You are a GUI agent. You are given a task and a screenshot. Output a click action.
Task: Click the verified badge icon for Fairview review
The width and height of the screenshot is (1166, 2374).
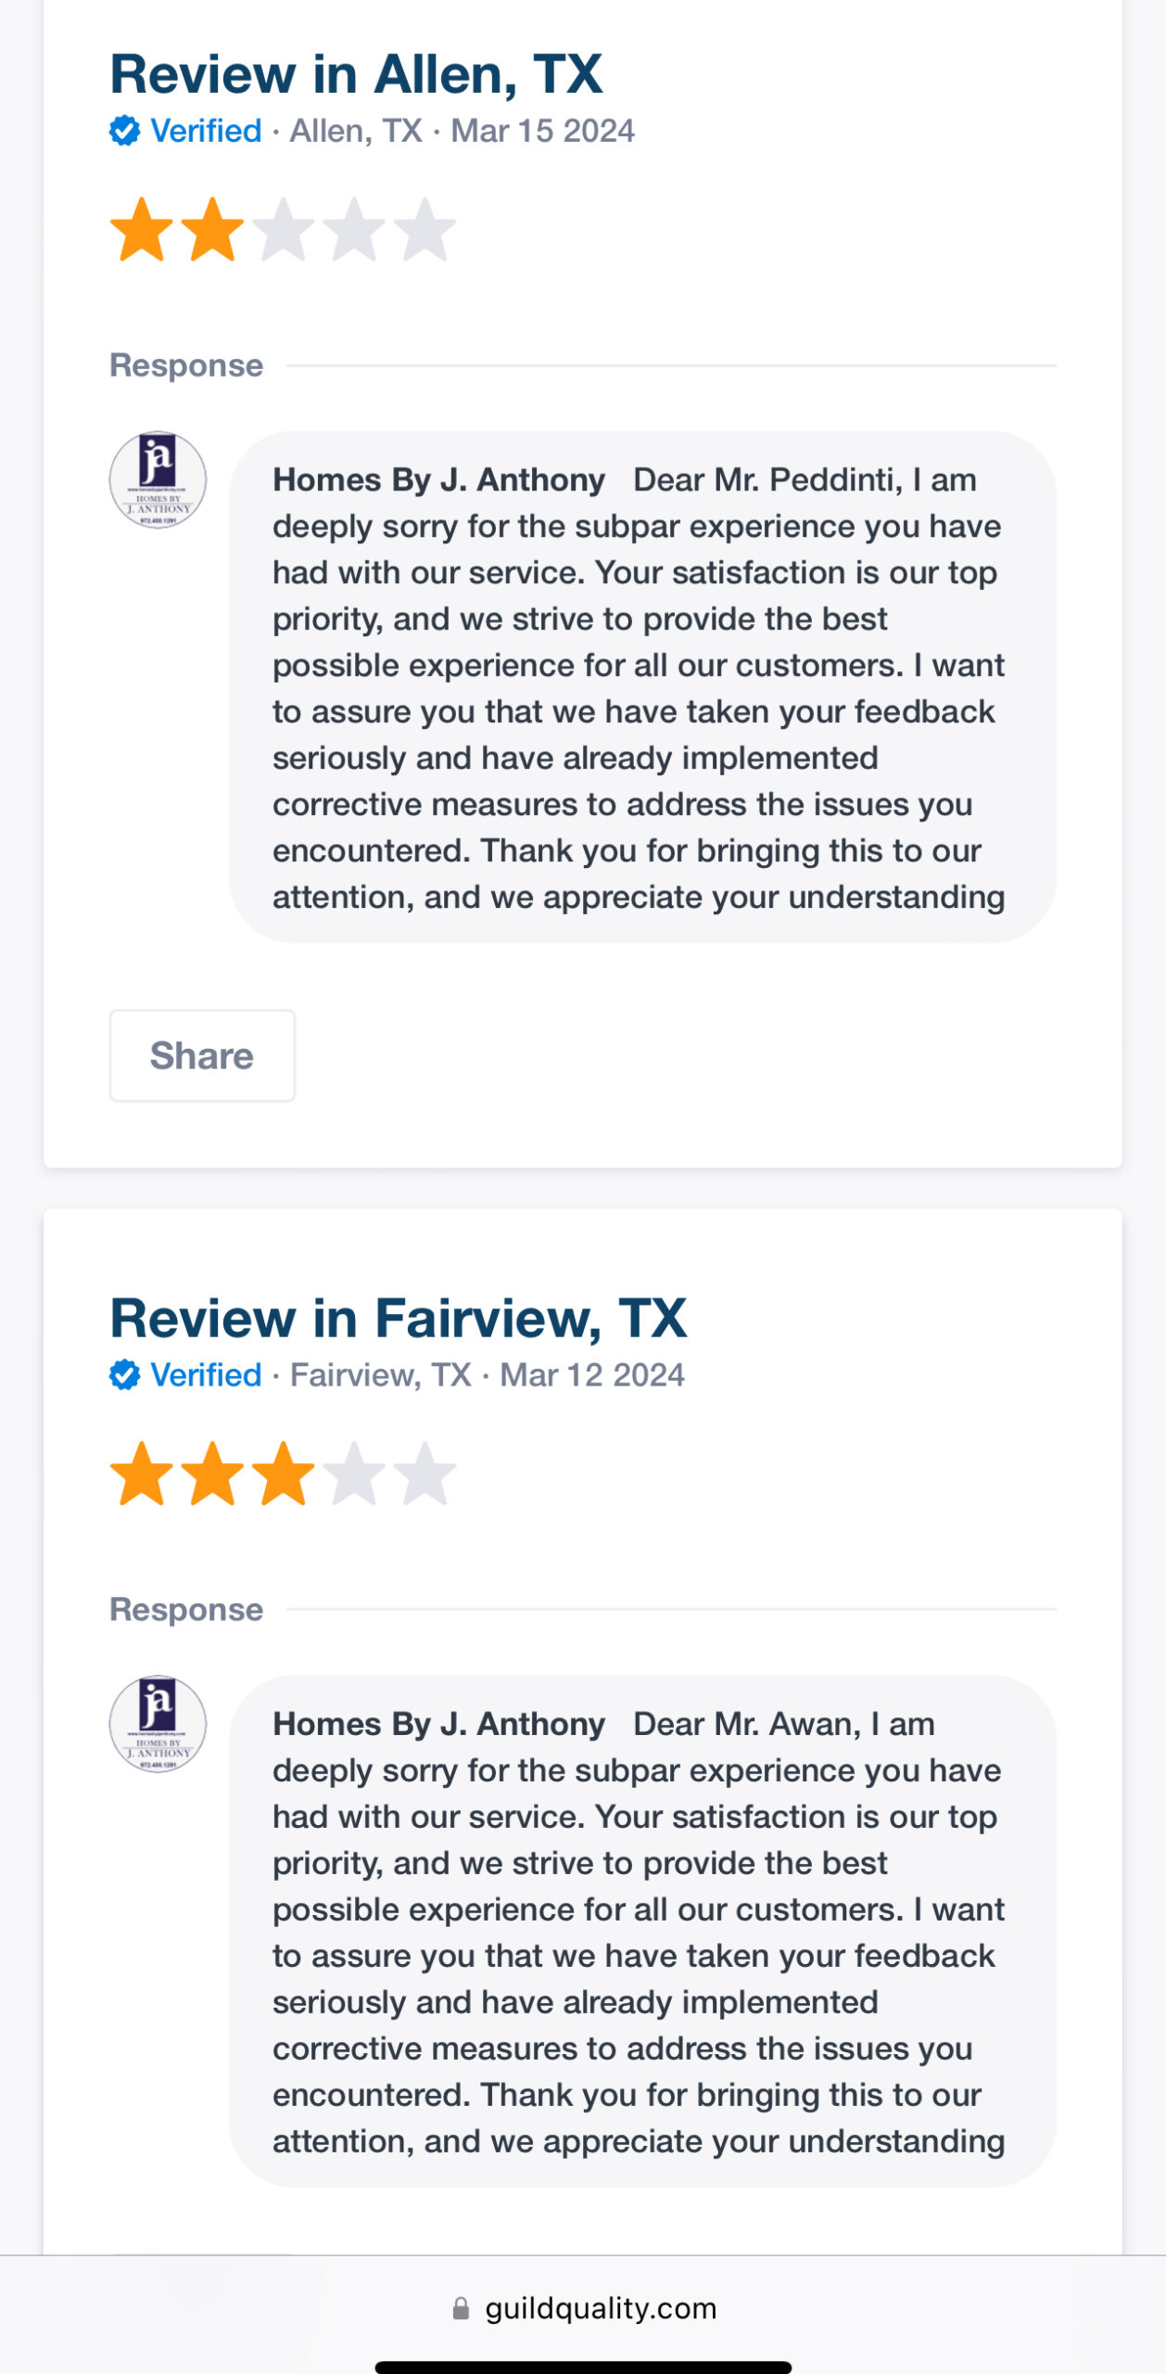pyautogui.click(x=124, y=1374)
